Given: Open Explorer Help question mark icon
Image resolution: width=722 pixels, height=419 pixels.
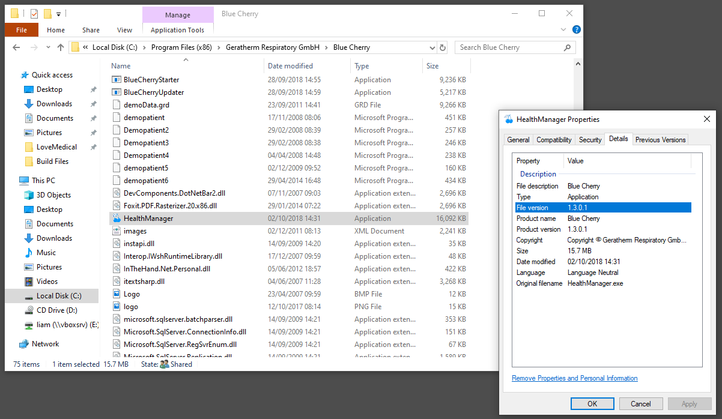Looking at the screenshot, I should point(577,29).
